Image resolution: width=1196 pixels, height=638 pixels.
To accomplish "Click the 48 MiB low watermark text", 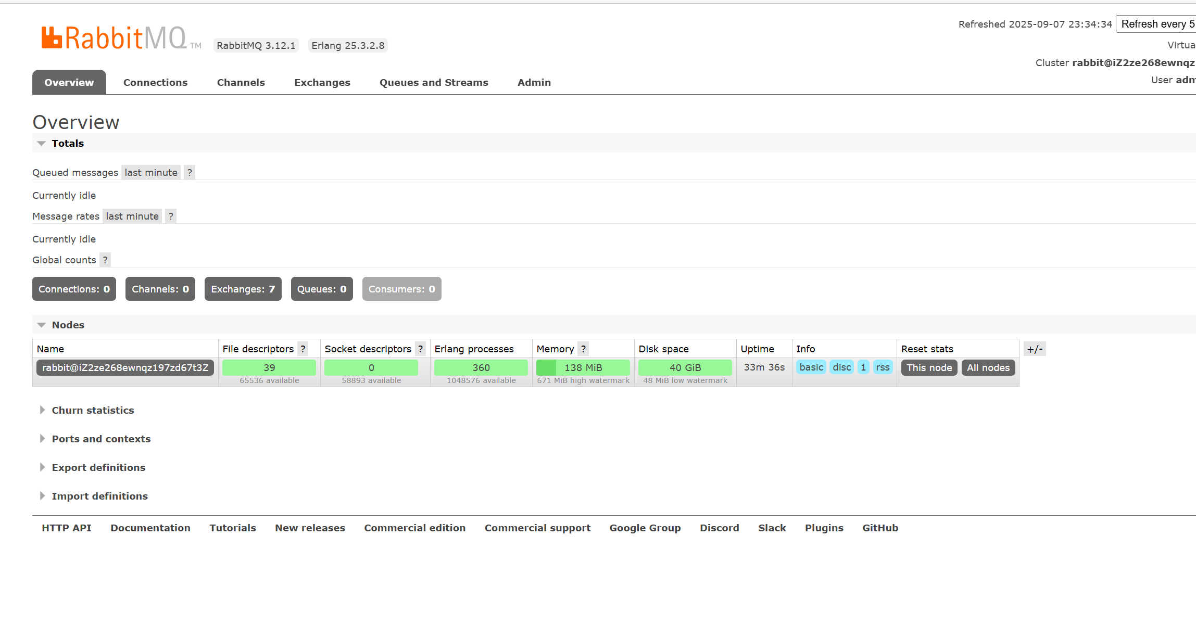I will (x=685, y=380).
